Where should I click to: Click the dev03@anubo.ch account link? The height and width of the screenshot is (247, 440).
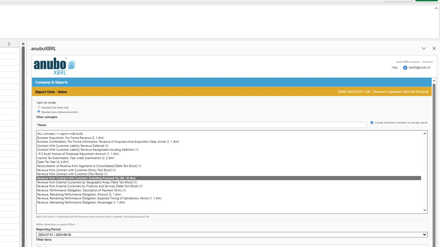[x=419, y=68]
